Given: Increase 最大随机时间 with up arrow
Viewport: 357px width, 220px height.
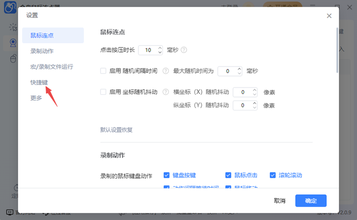Looking at the screenshot, I should (x=239, y=69).
